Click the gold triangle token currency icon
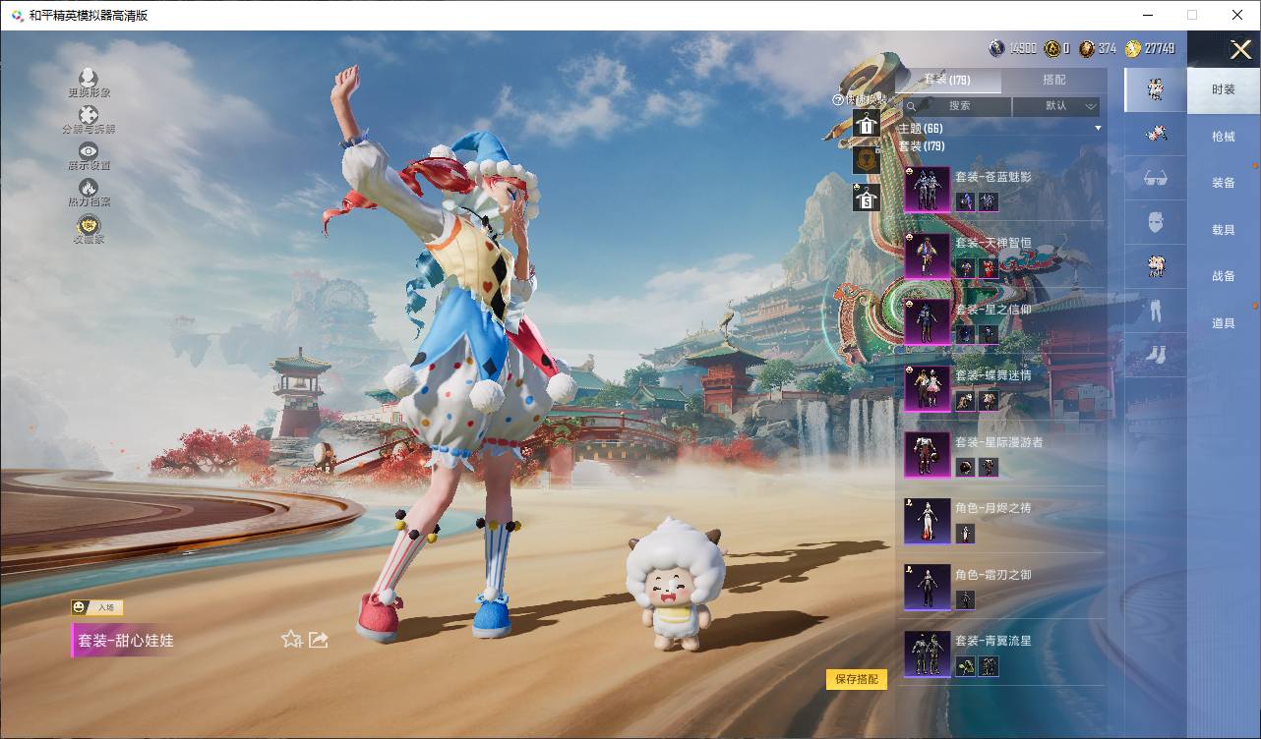Screen dimensions: 1261x739 pyautogui.click(x=1051, y=48)
